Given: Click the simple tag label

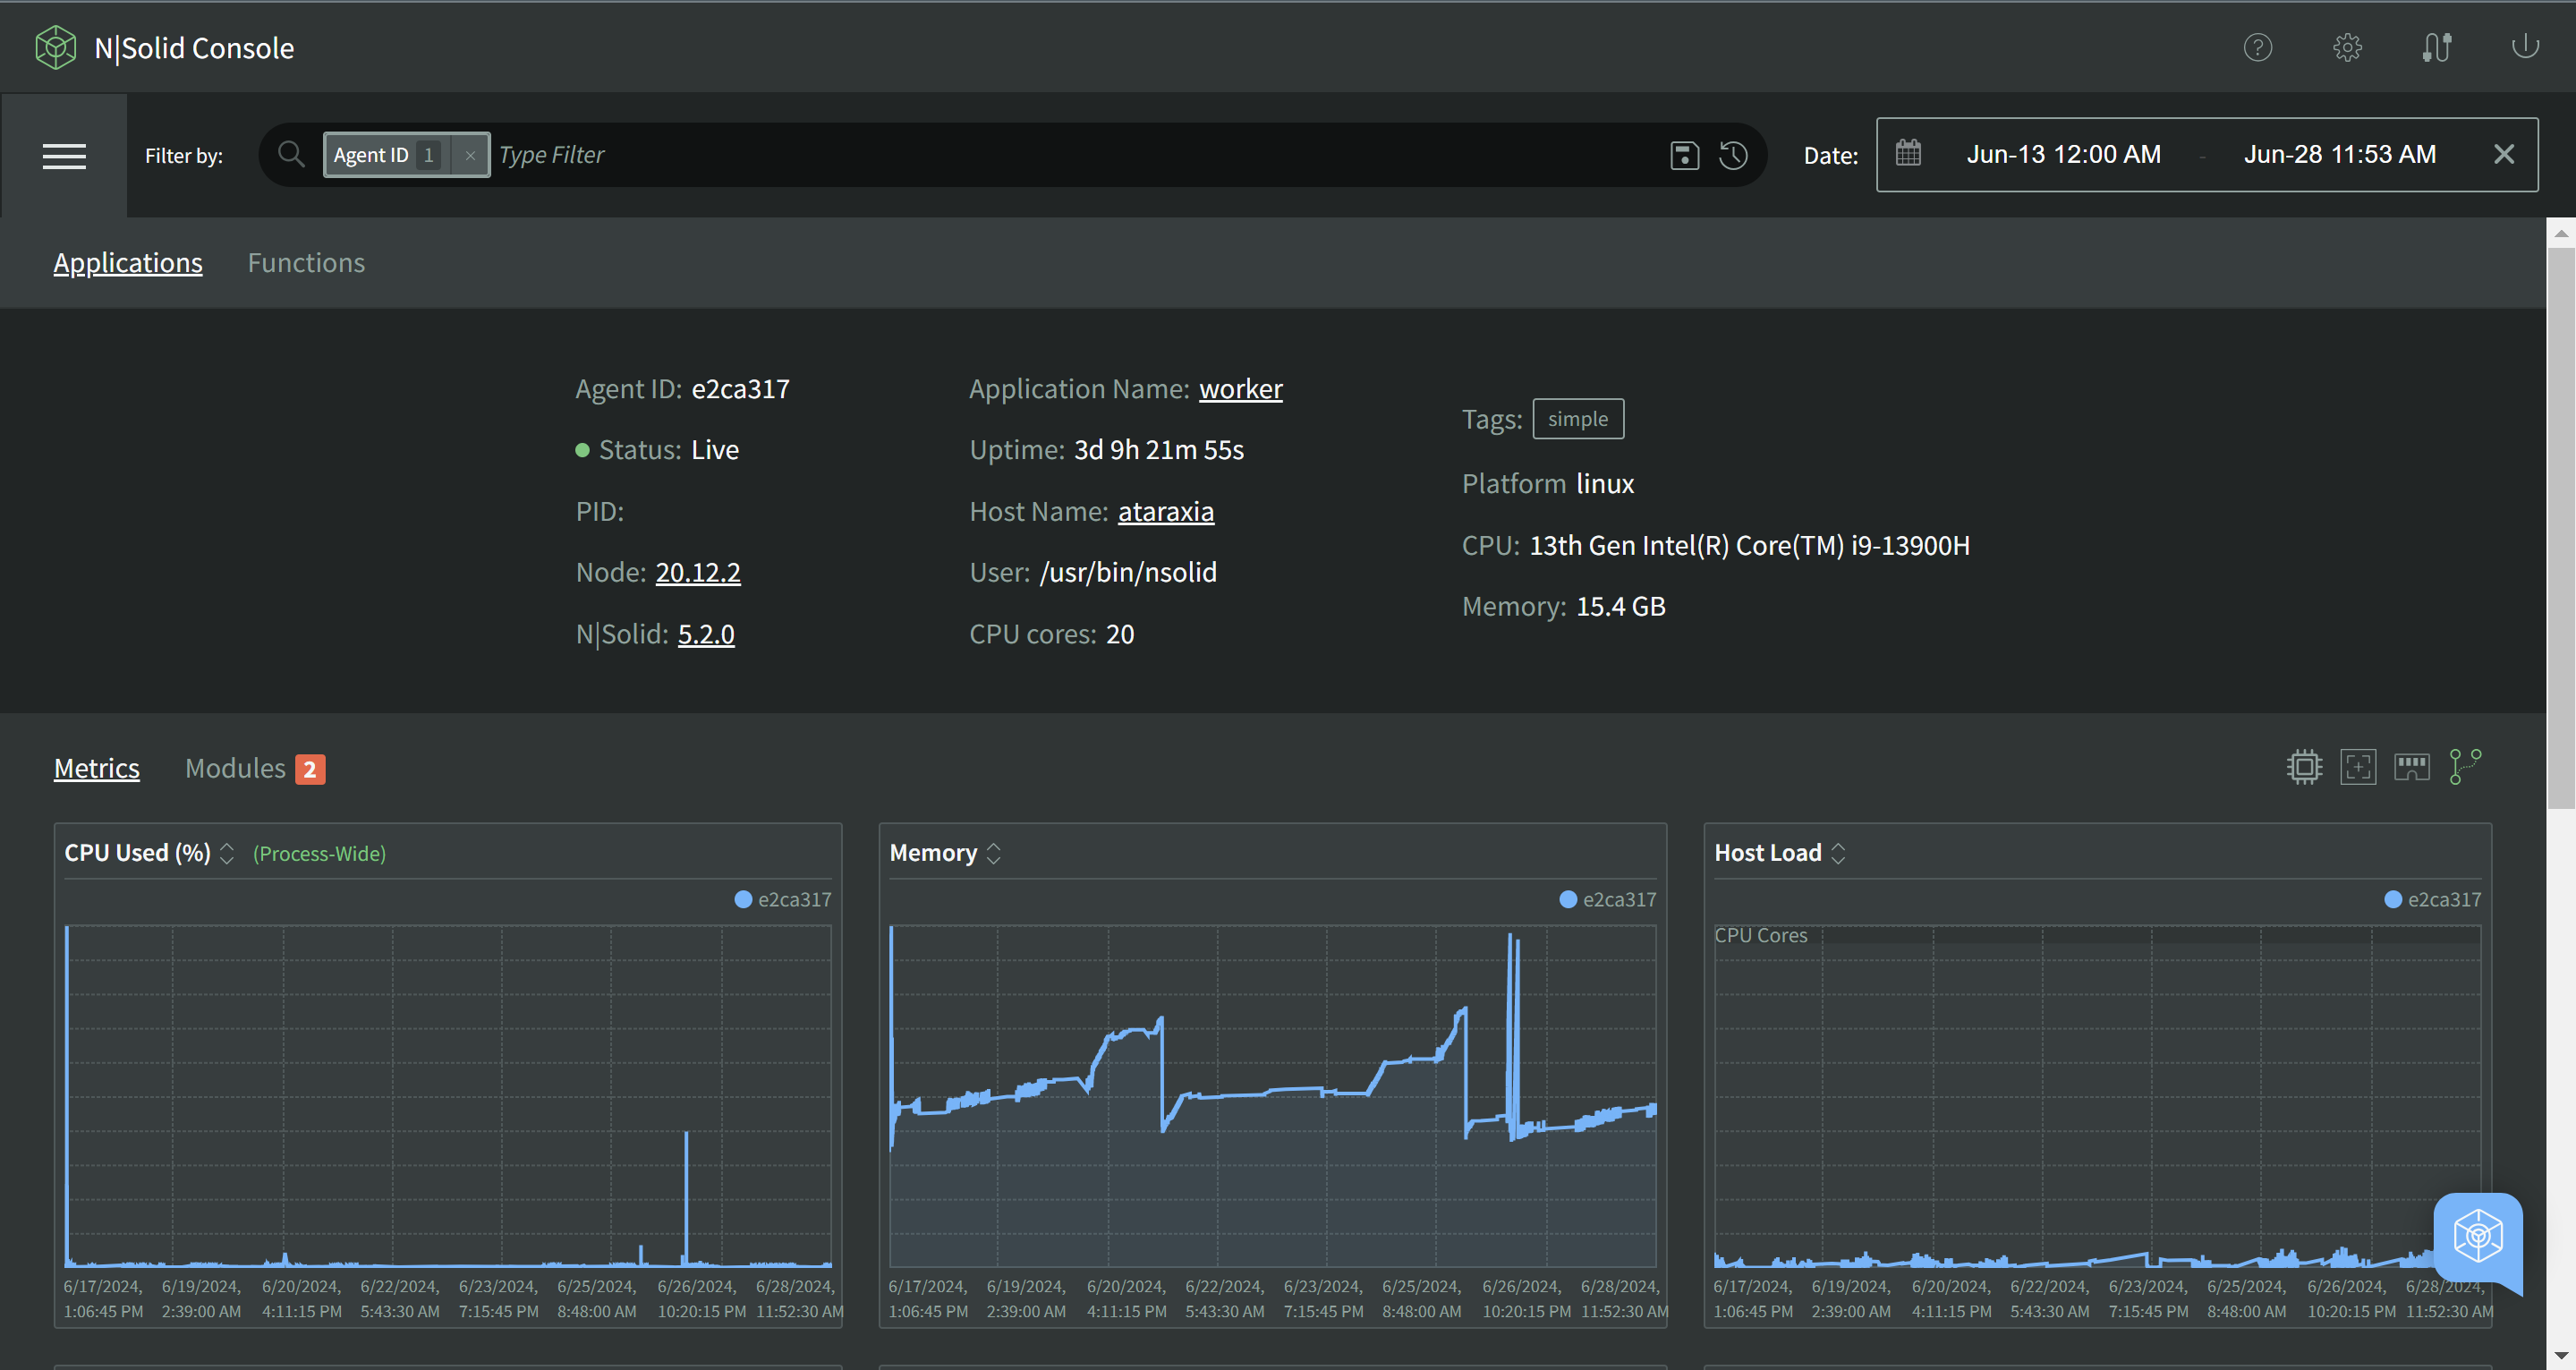Looking at the screenshot, I should coord(1577,419).
